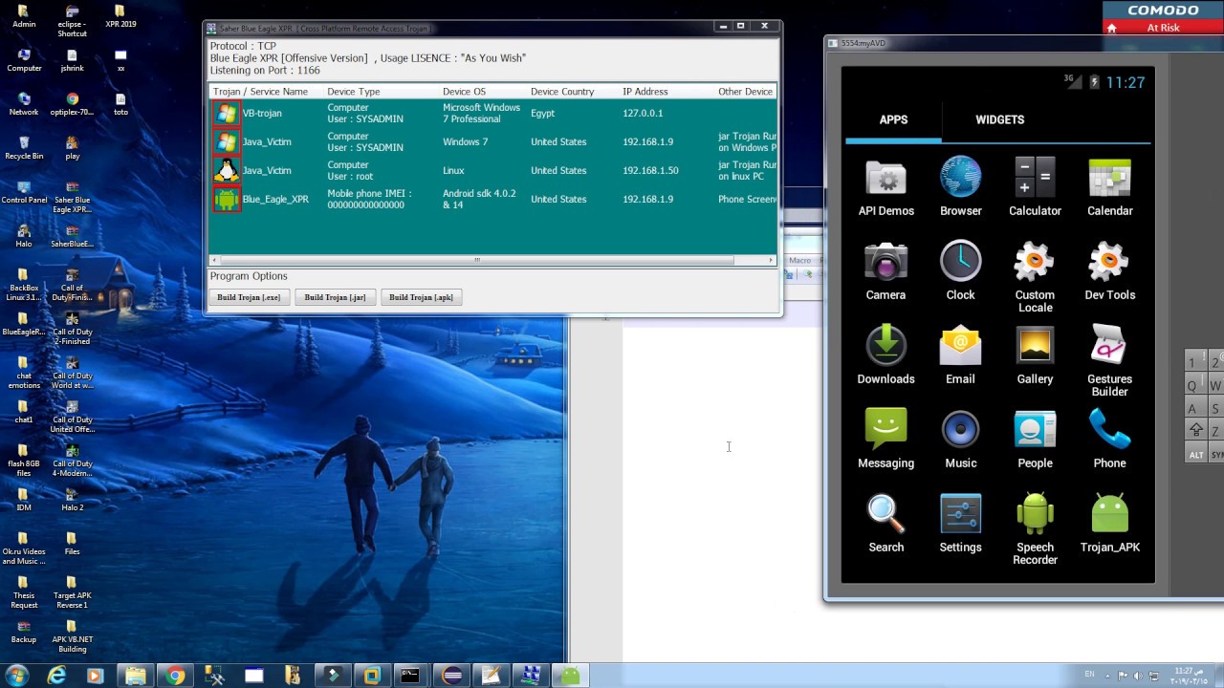This screenshot has height=688, width=1224.
Task: Select the Linux Java_Victim row
Action: (x=266, y=171)
